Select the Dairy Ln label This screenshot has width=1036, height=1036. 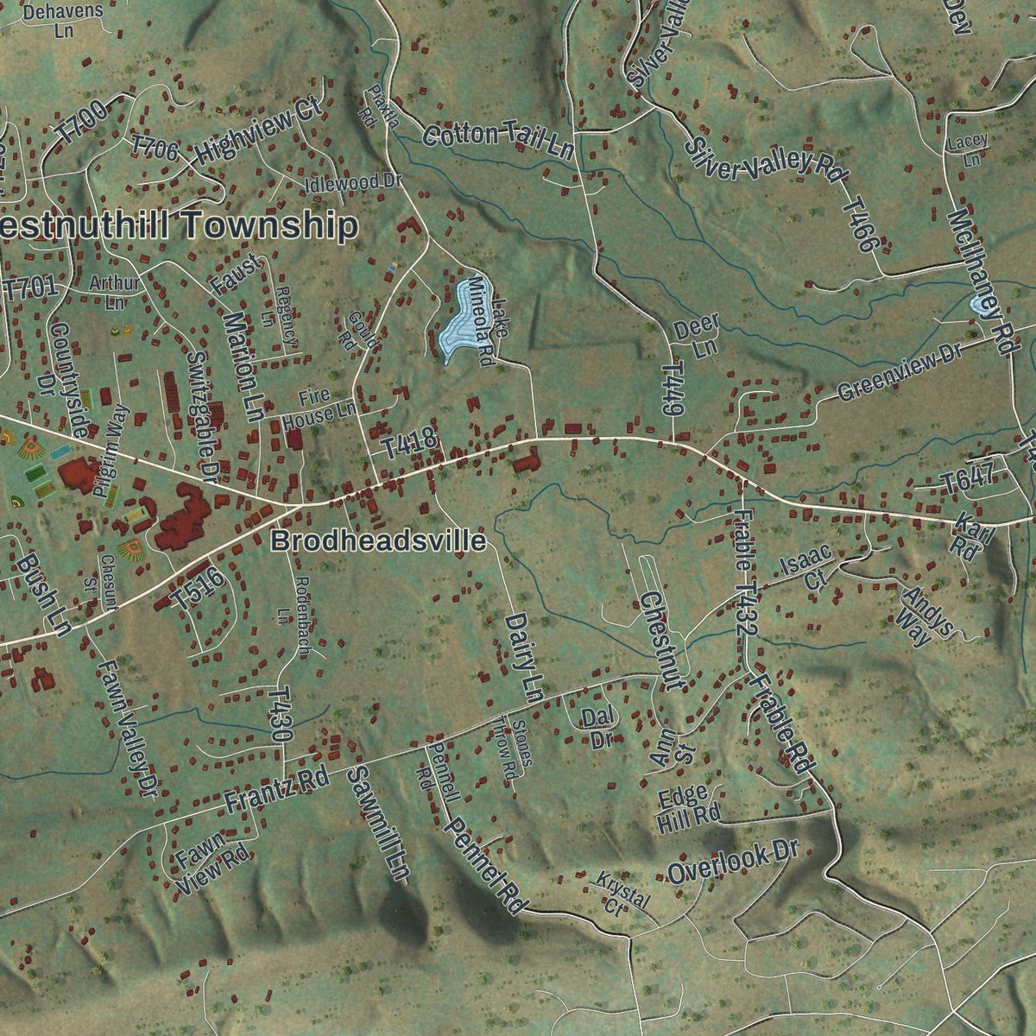522,656
